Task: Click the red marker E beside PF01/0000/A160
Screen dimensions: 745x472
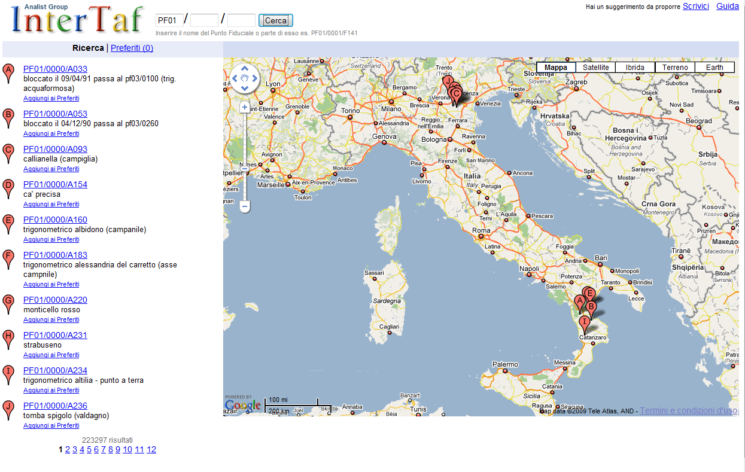Action: click(8, 224)
